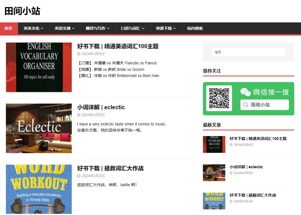Expand the 英美文化 dropdown chevron
This screenshot has height=215, width=301.
(x=42, y=28)
